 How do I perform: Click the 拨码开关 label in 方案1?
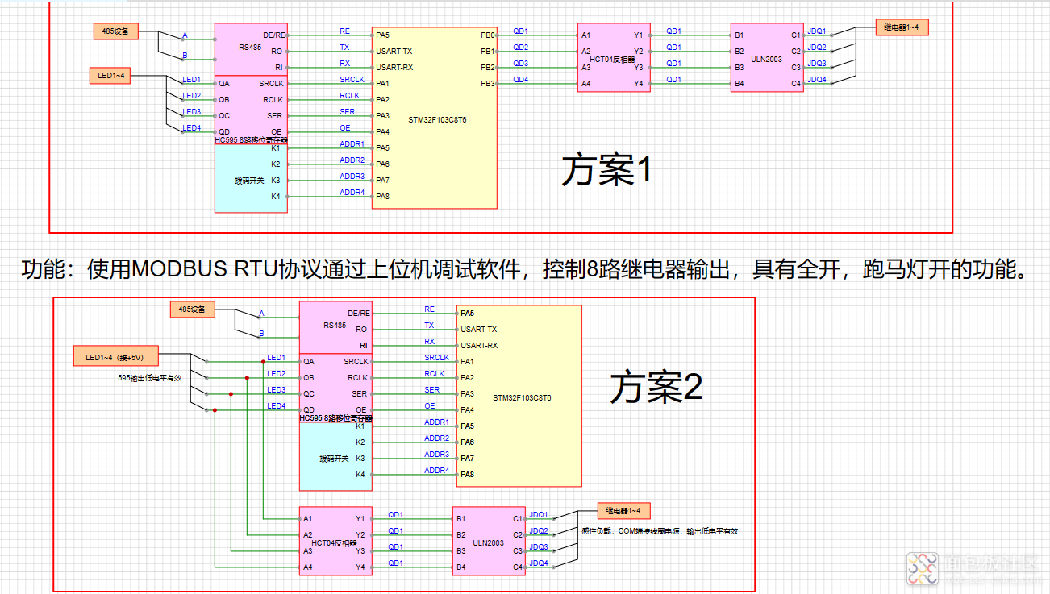click(x=249, y=181)
